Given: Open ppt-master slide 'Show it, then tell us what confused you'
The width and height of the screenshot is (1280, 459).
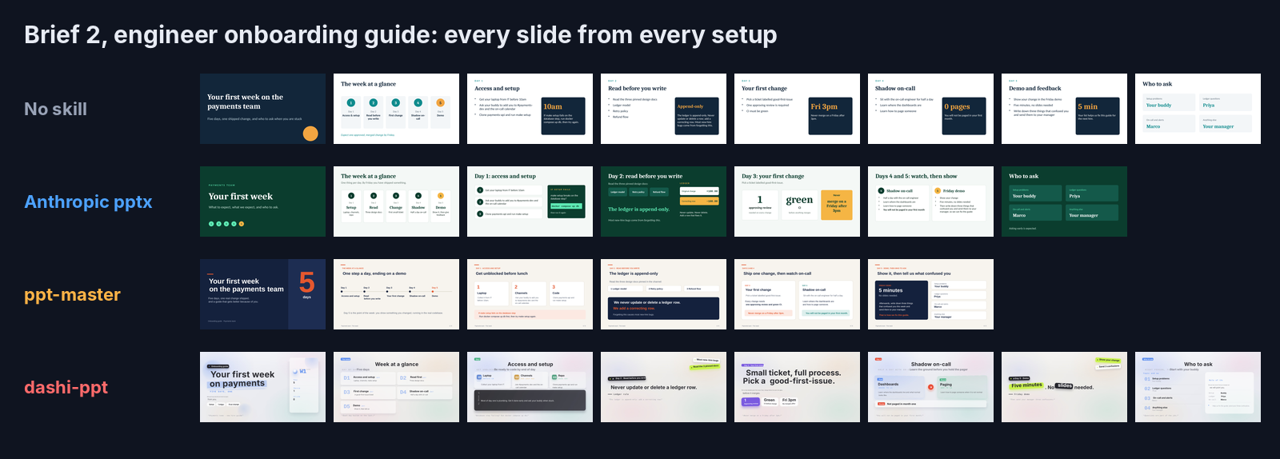Looking at the screenshot, I should click(x=930, y=294).
